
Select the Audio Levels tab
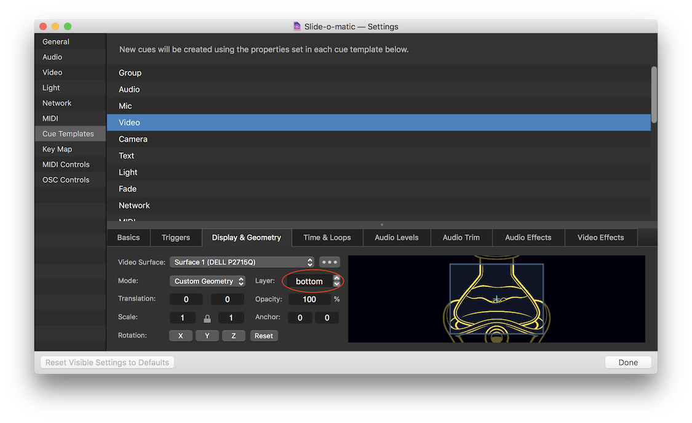point(396,238)
